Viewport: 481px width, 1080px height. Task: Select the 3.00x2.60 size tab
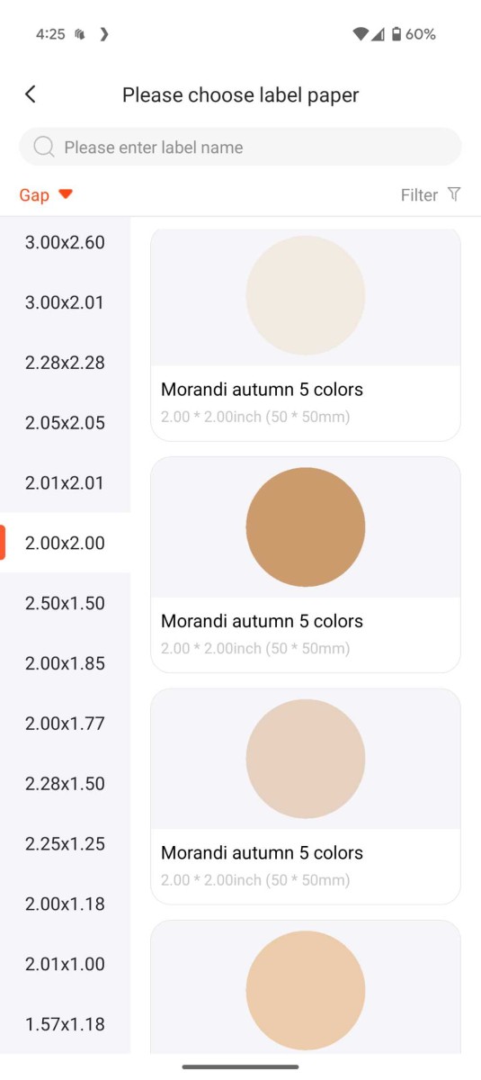tap(65, 242)
